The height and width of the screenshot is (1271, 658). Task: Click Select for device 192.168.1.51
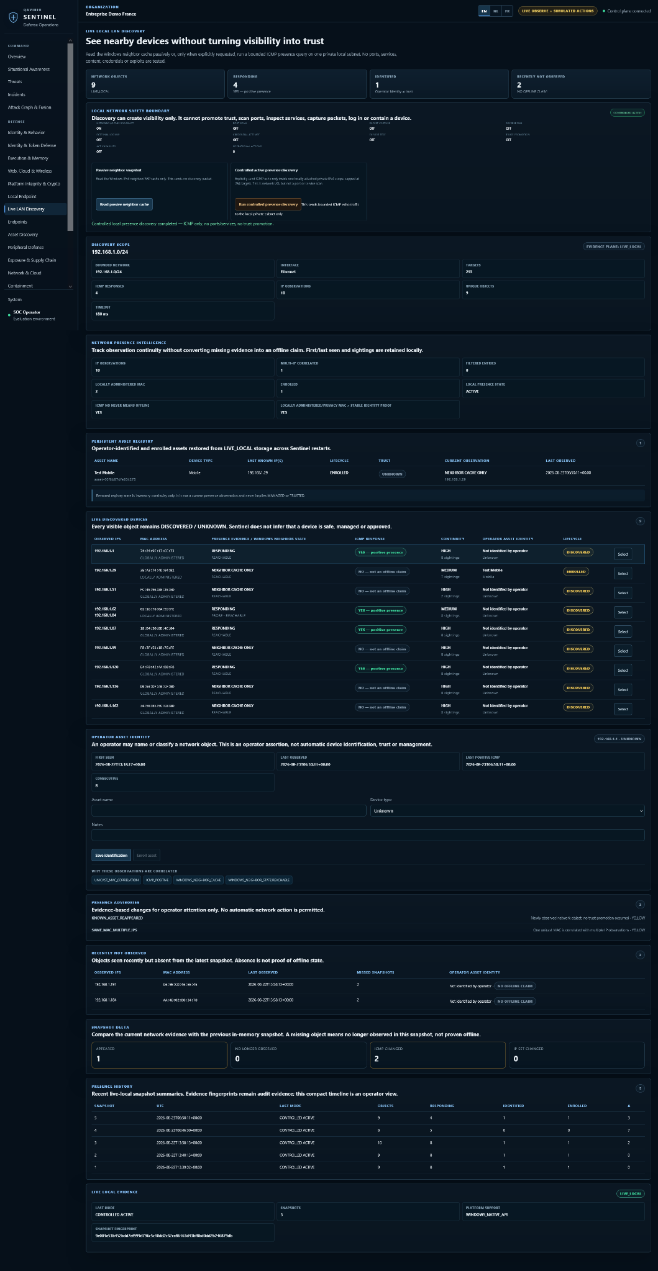[623, 593]
